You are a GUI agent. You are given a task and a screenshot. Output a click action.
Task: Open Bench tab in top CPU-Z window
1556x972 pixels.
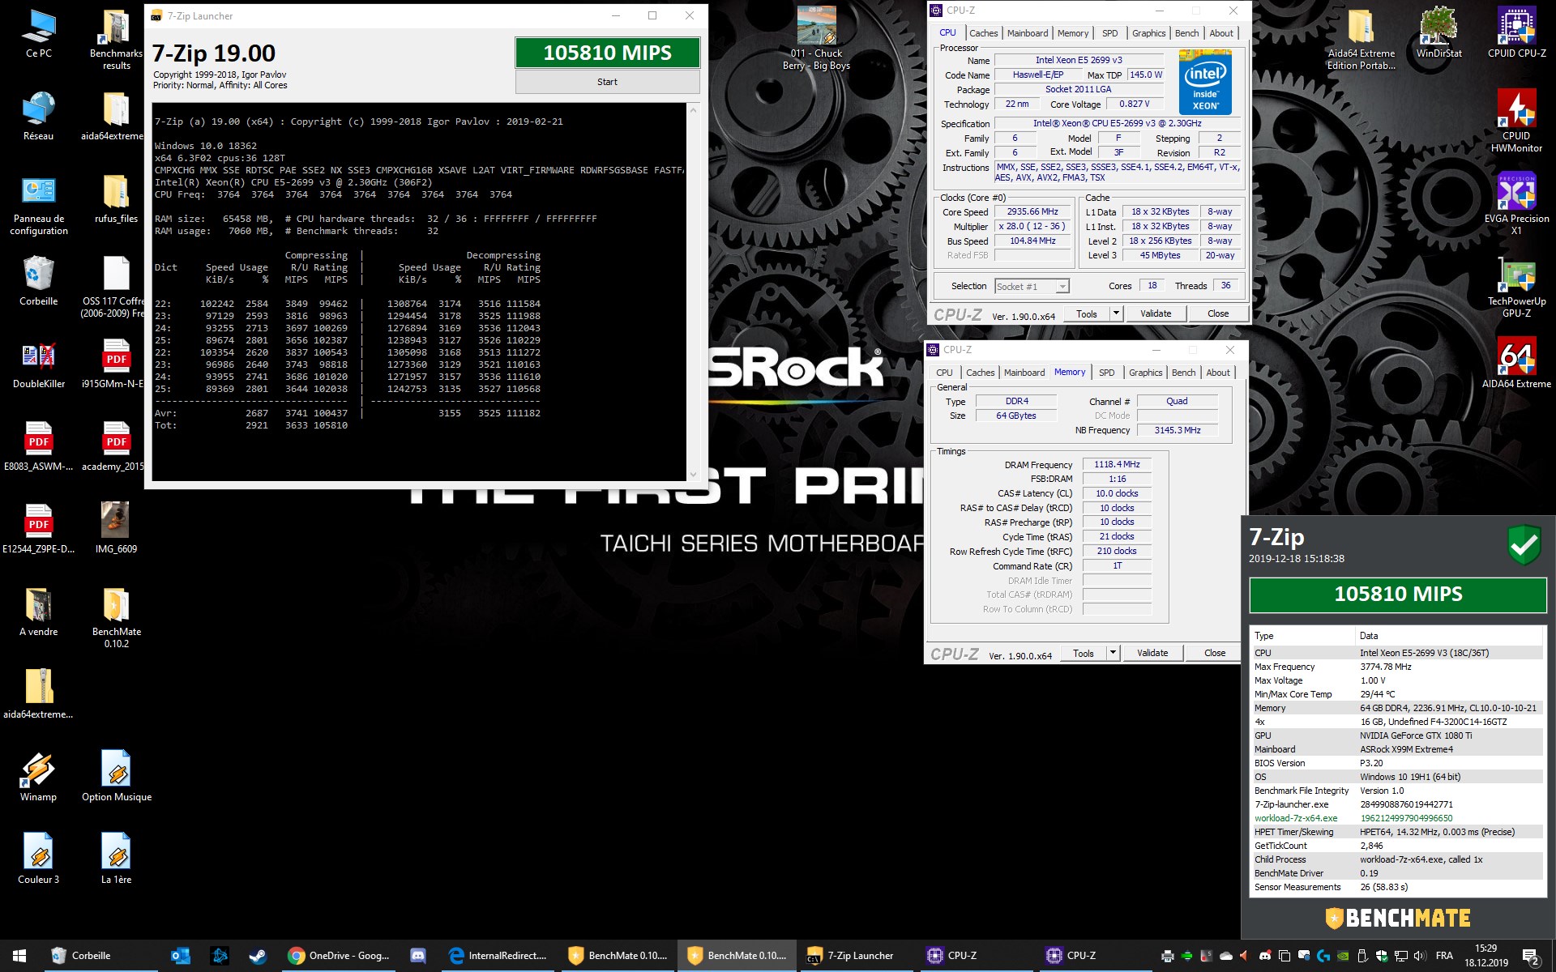coord(1186,33)
